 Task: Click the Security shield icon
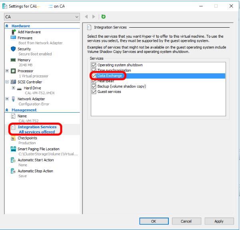point(13,49)
